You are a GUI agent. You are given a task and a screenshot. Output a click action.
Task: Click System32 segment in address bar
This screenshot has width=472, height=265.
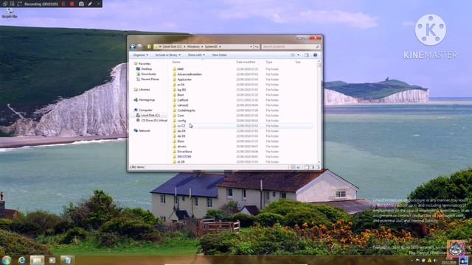tap(211, 46)
